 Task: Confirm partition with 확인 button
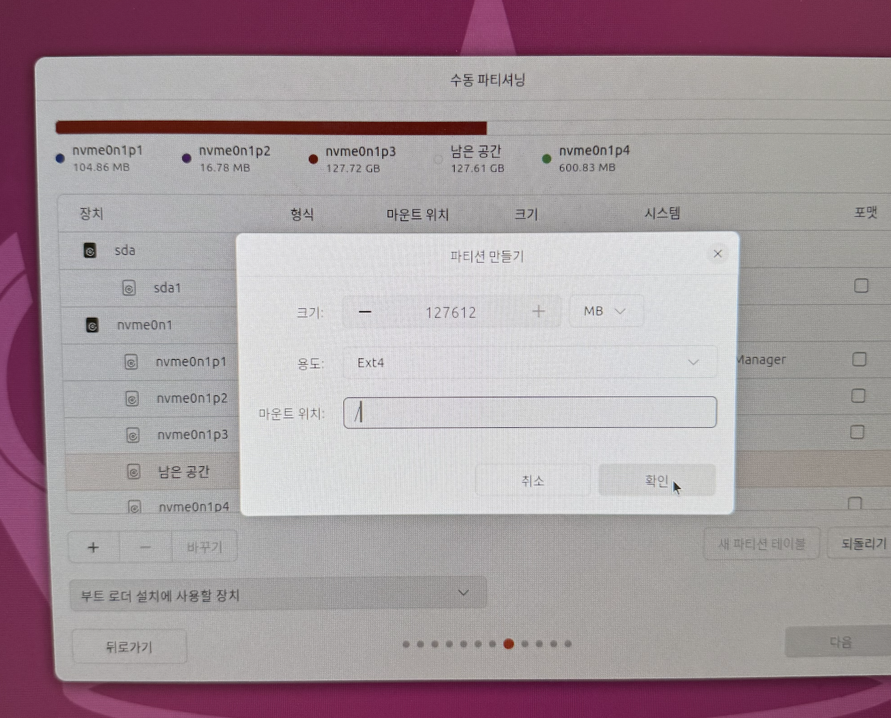[x=657, y=481]
